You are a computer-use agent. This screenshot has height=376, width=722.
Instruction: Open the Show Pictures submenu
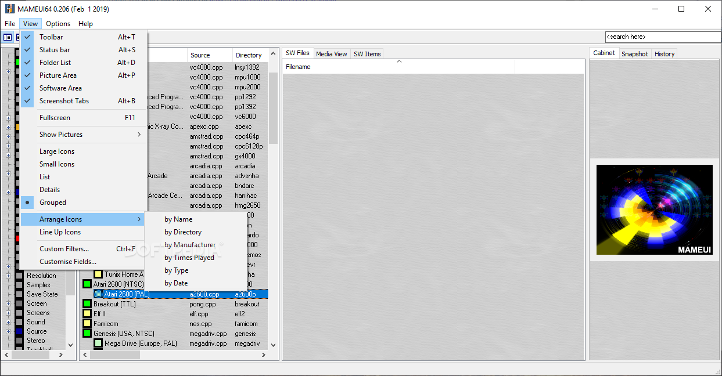84,135
